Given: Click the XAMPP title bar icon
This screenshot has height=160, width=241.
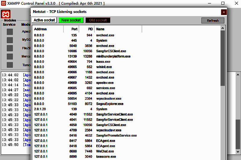Looking at the screenshot, I should [x=4, y=3].
